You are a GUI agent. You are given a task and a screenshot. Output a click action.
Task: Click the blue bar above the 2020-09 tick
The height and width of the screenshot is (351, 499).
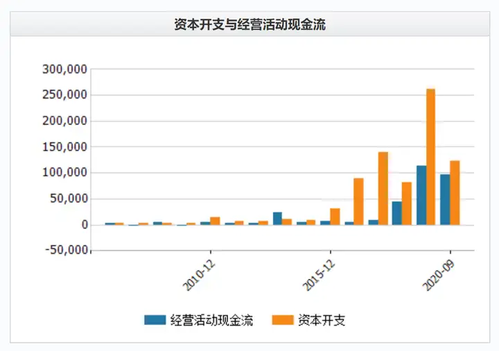[x=445, y=200]
